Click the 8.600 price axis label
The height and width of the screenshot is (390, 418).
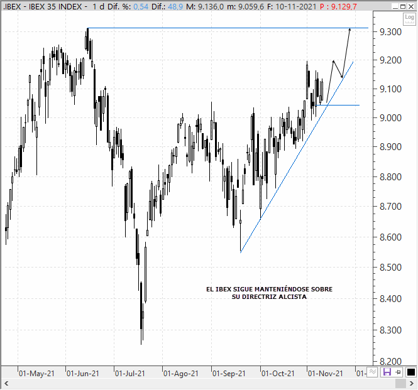click(390, 237)
